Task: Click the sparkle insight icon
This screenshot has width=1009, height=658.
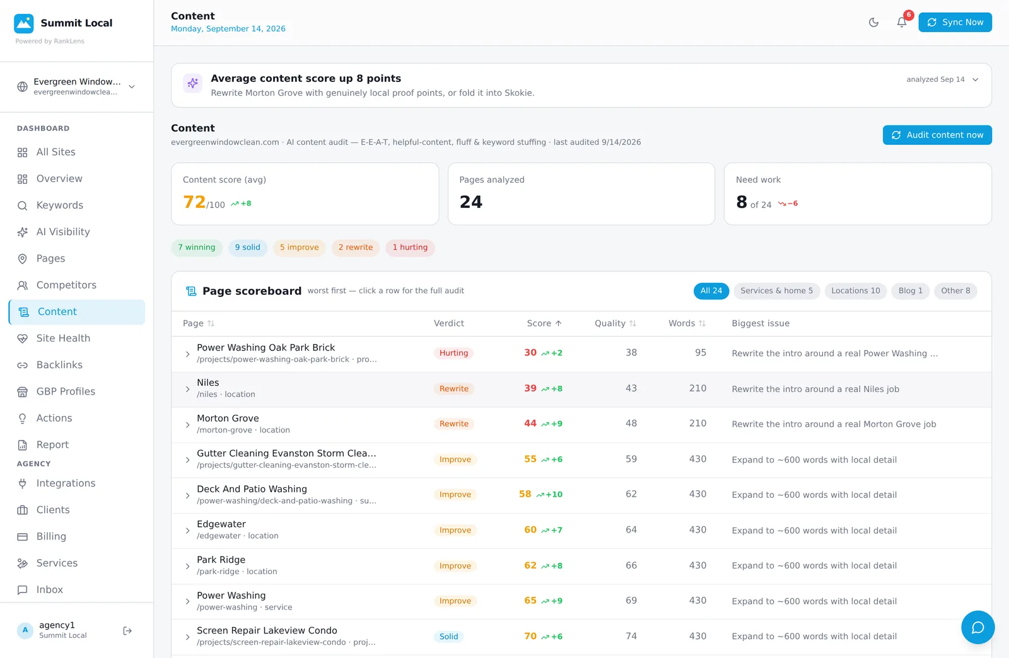Action: [193, 83]
